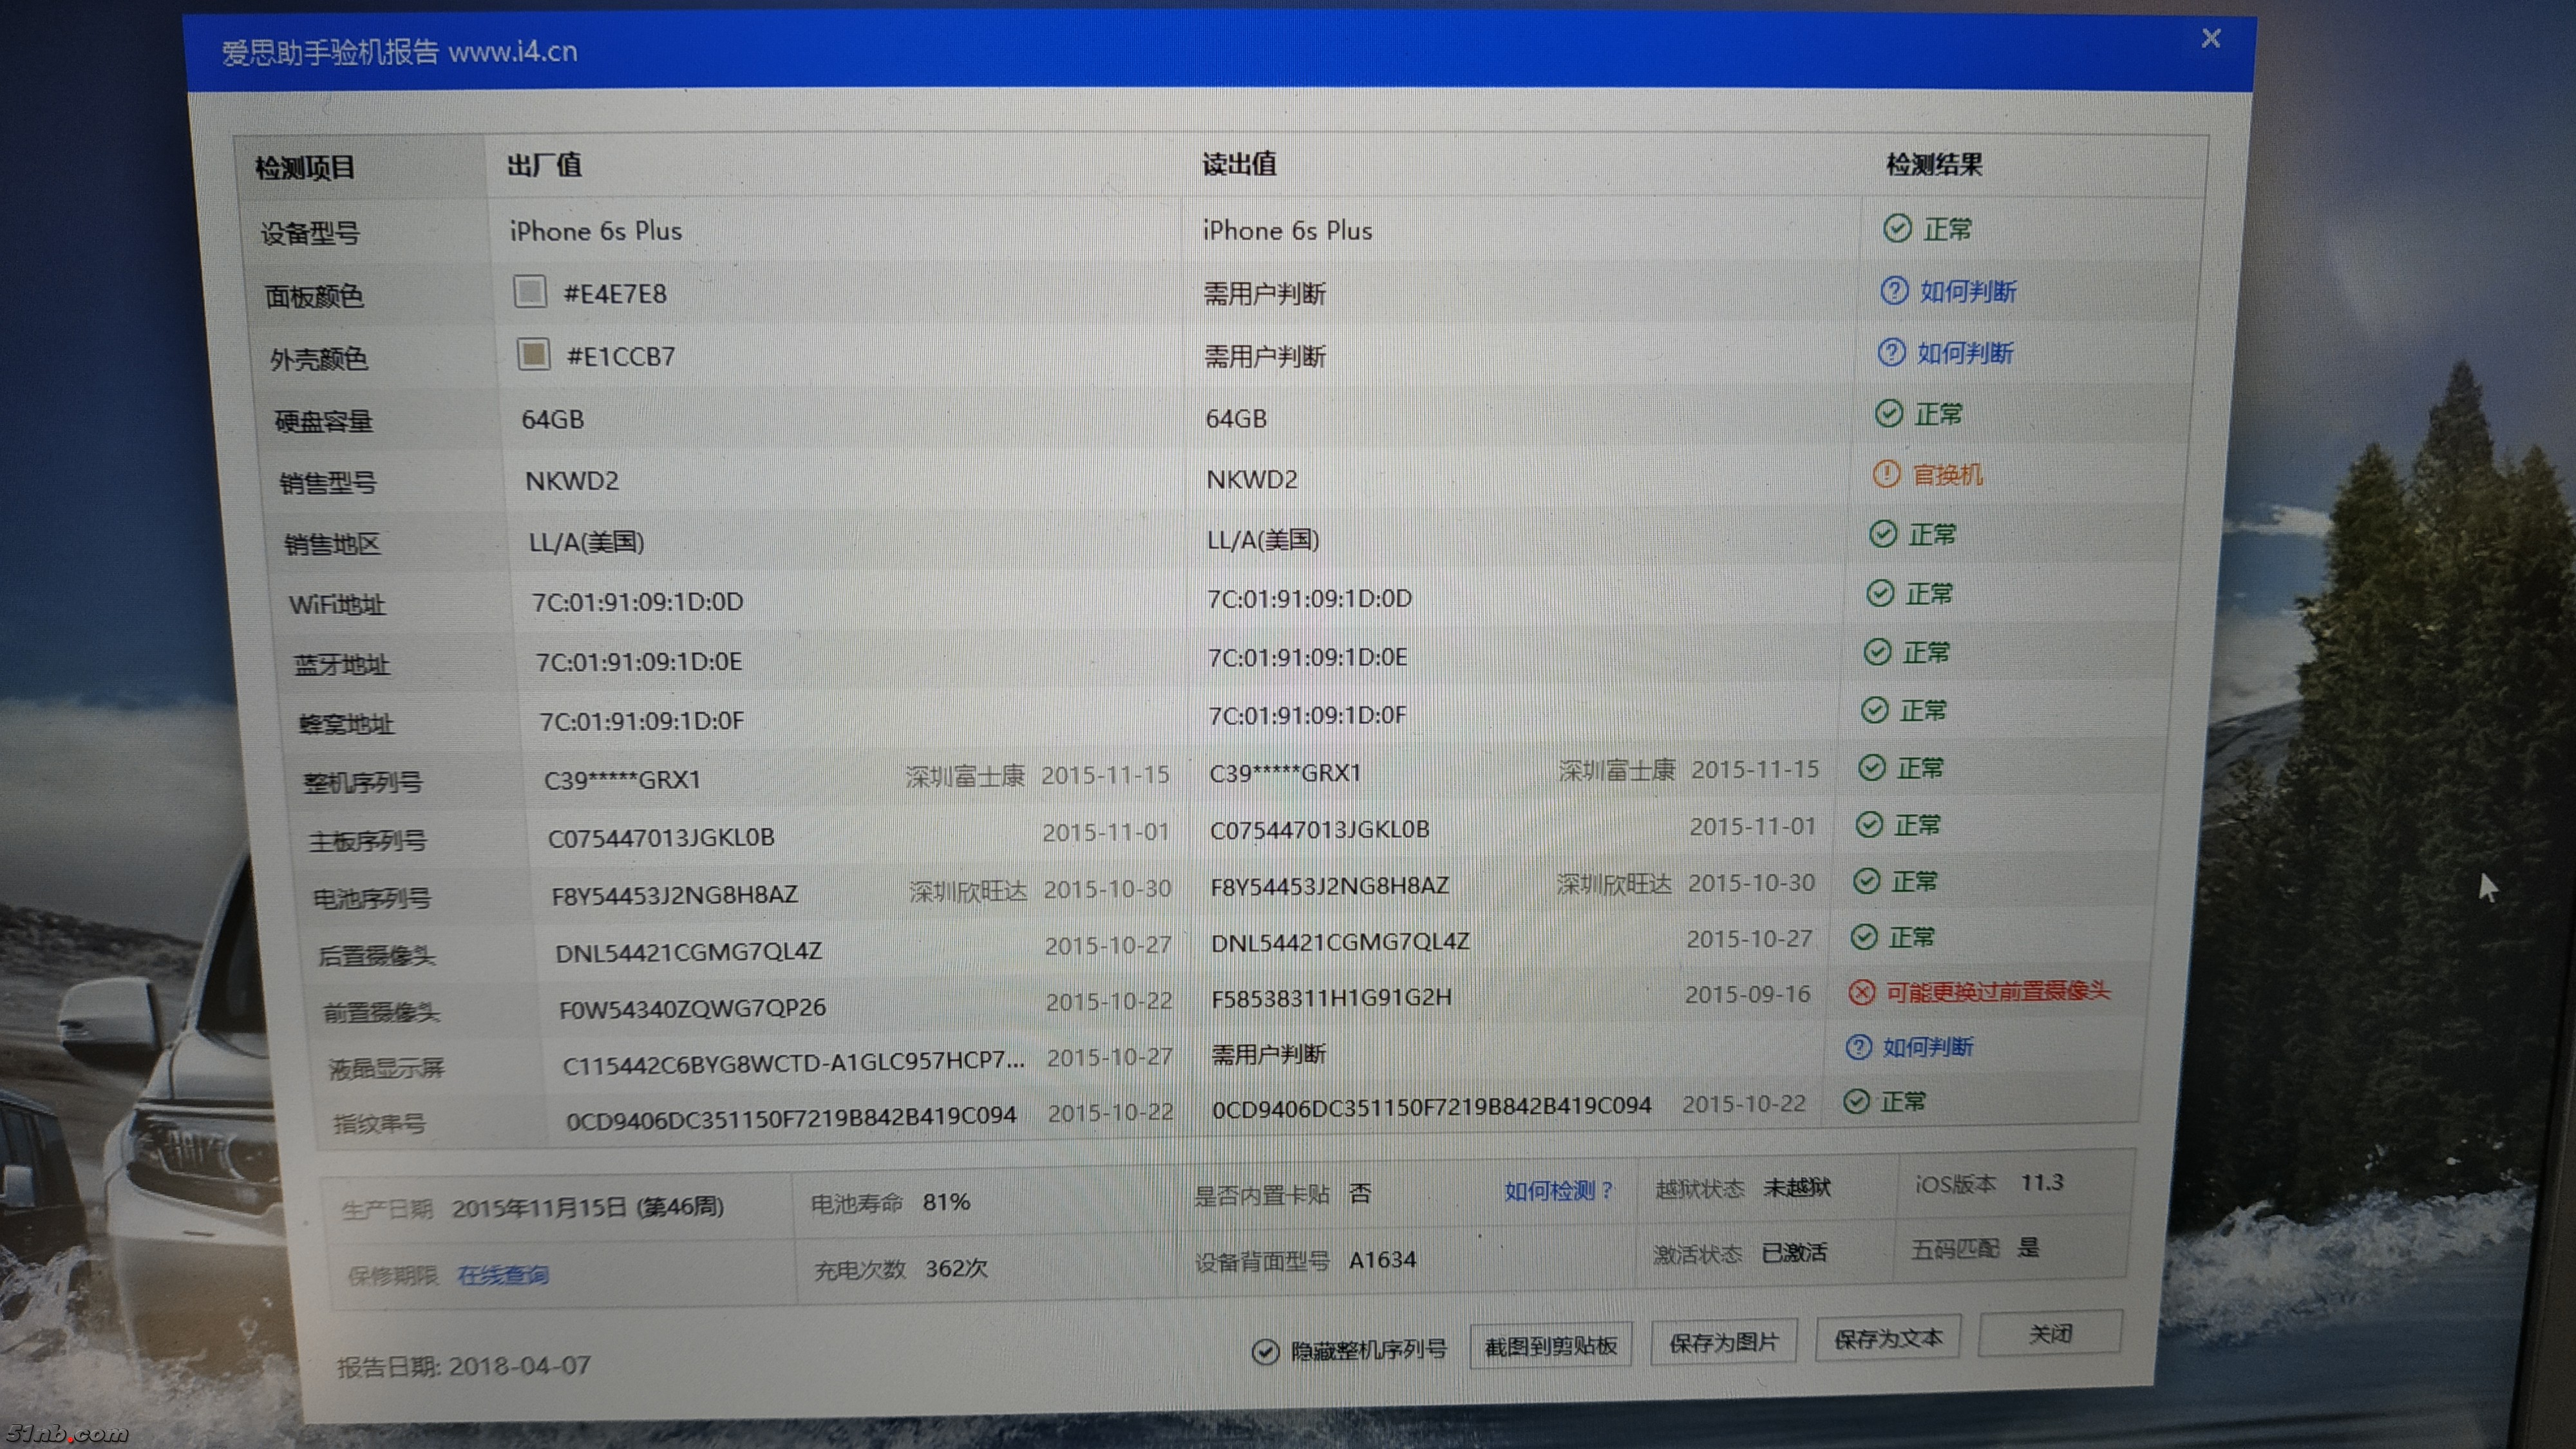2576x1449 pixels.
Task: Click WiFi address 7C:01:91:09:1D:0D factory value
Action: [x=638, y=602]
